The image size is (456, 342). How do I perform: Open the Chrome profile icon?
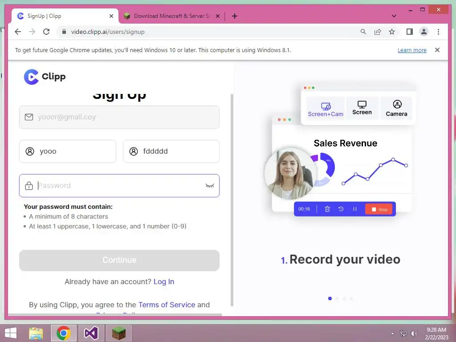click(x=424, y=32)
